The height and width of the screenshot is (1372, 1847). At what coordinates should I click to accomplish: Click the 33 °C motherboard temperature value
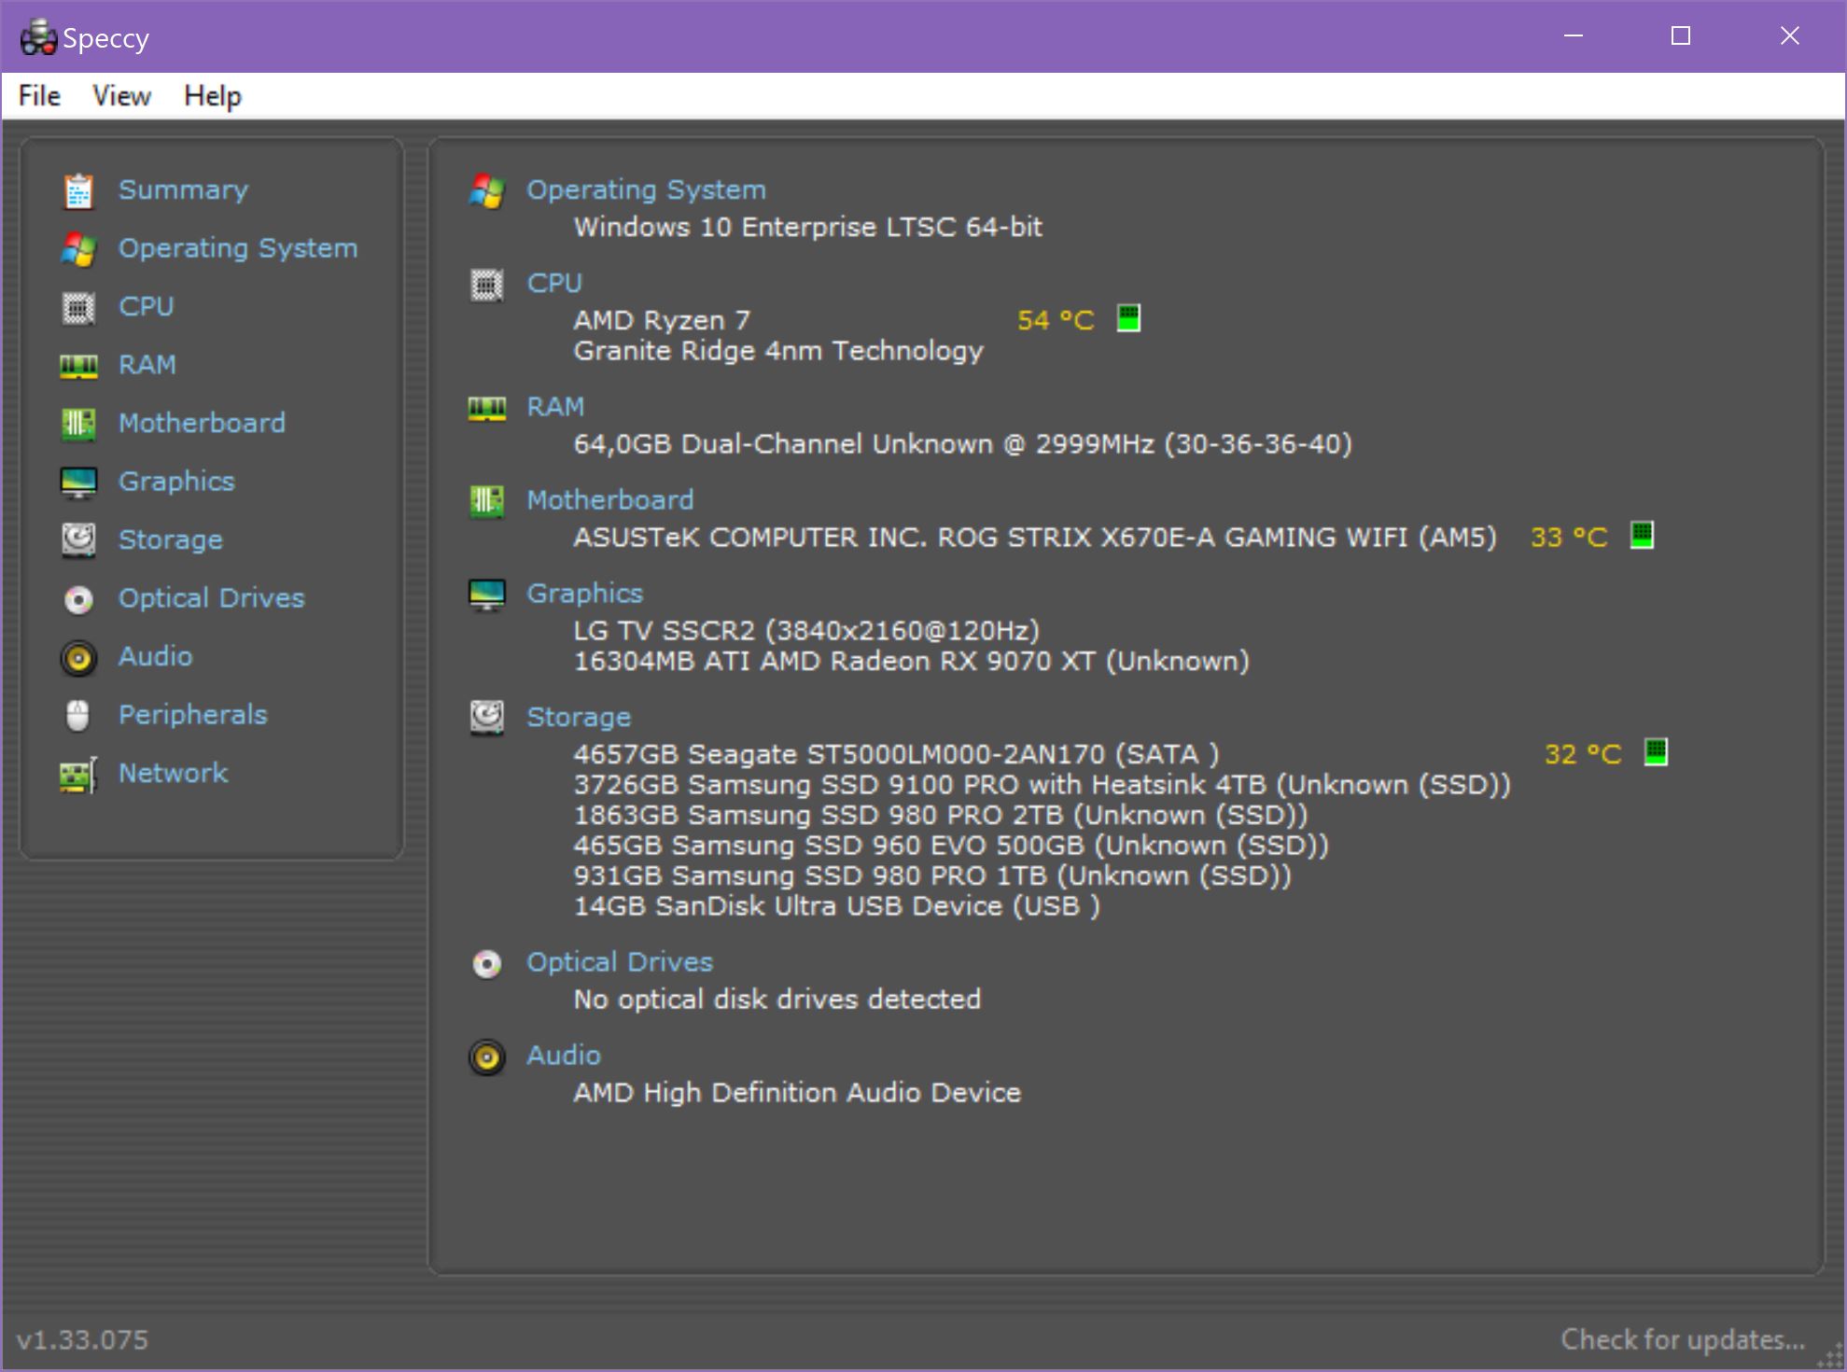(x=1569, y=538)
